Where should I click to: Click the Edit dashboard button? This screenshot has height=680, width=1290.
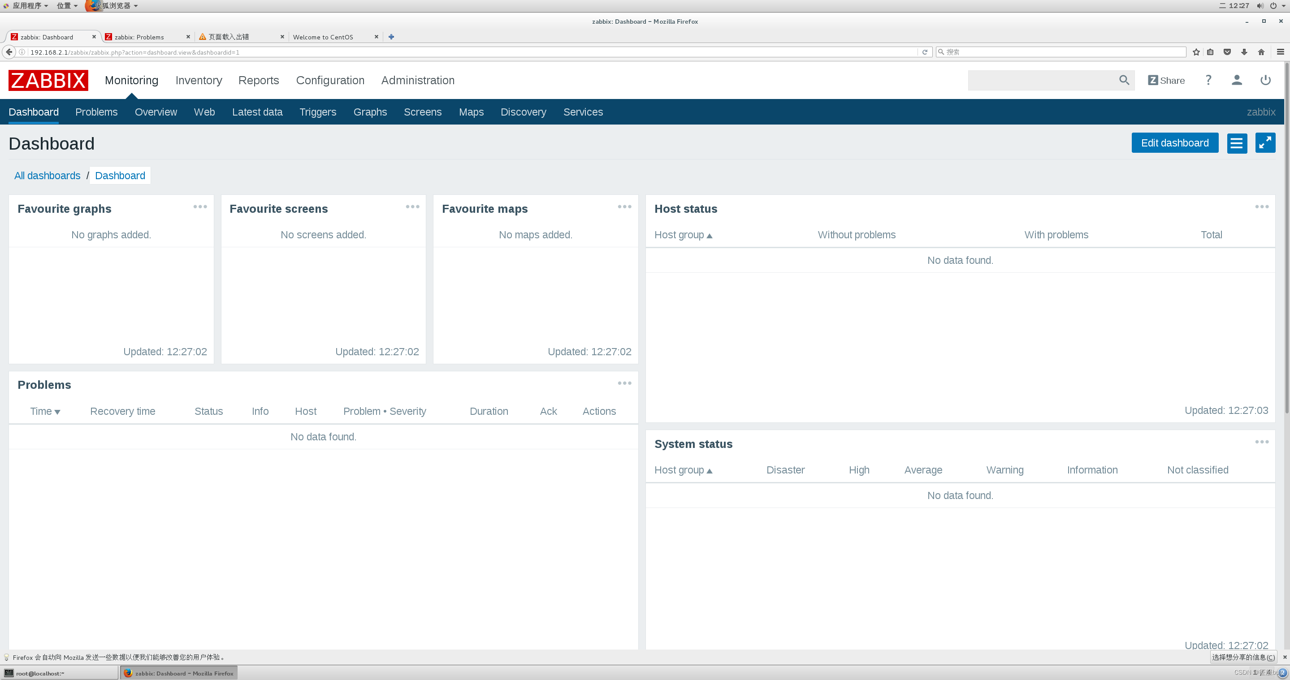click(x=1174, y=143)
